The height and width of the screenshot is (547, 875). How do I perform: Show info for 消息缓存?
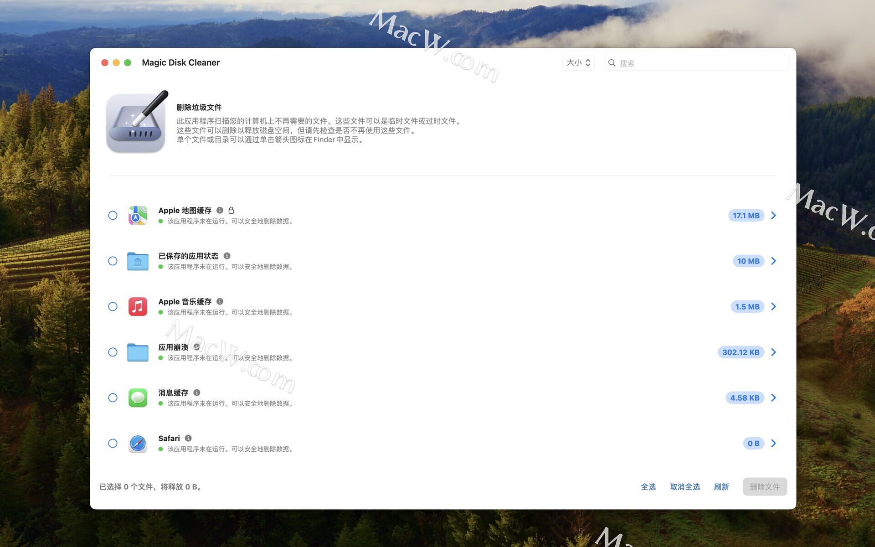click(x=196, y=392)
